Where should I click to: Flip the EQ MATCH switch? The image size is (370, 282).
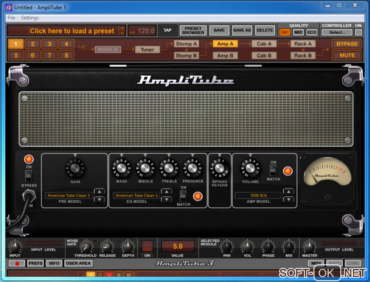(183, 196)
